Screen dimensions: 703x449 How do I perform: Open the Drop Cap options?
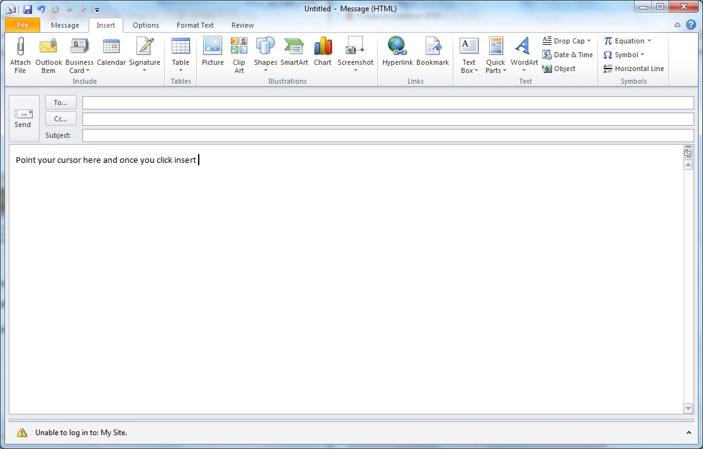(567, 41)
